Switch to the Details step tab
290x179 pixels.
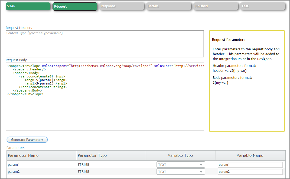[x=169, y=6]
